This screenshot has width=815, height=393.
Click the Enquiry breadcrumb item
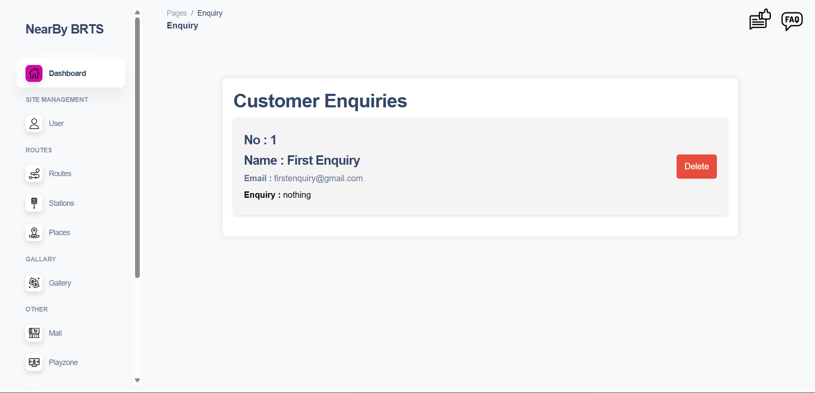pos(210,13)
